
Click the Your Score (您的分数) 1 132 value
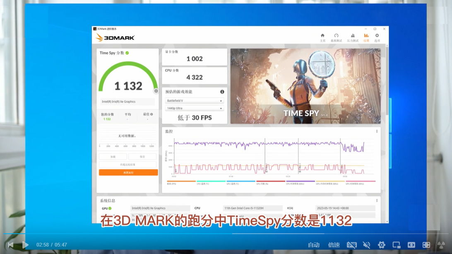[x=107, y=119]
